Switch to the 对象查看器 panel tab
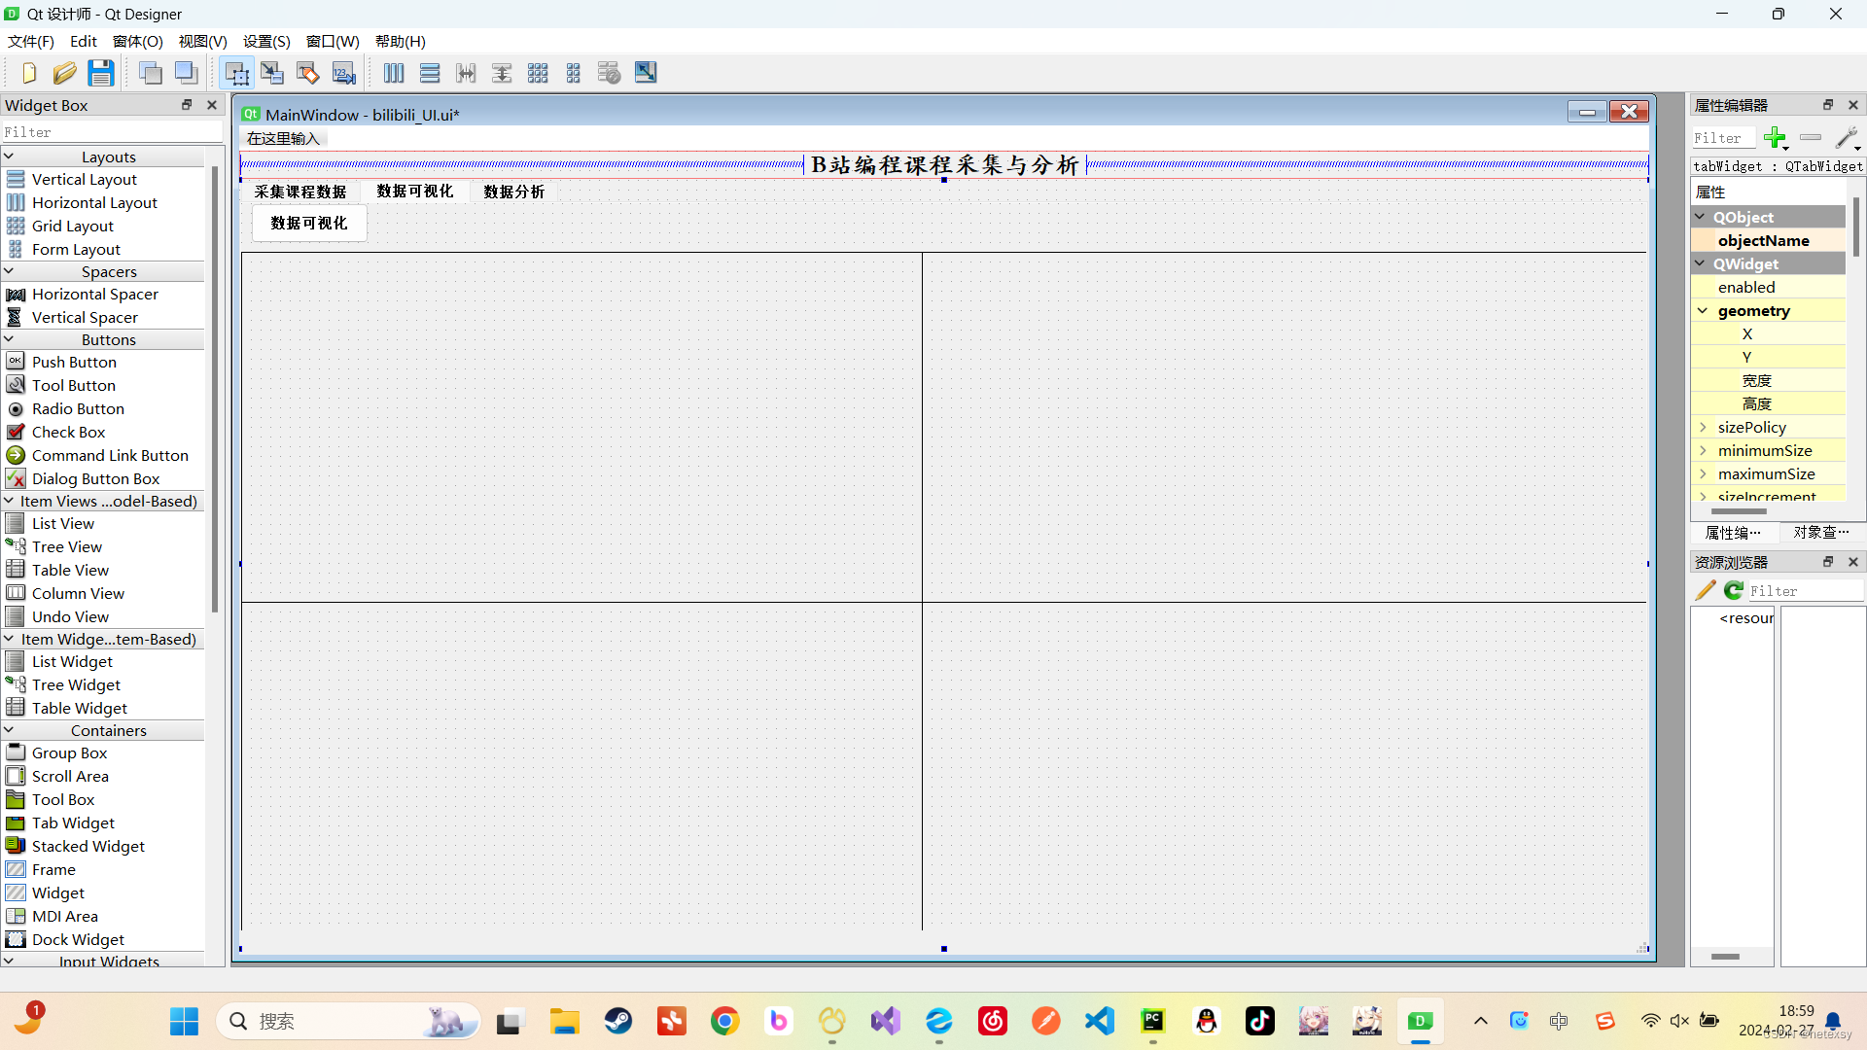Viewport: 1867px width, 1050px height. 1821,532
